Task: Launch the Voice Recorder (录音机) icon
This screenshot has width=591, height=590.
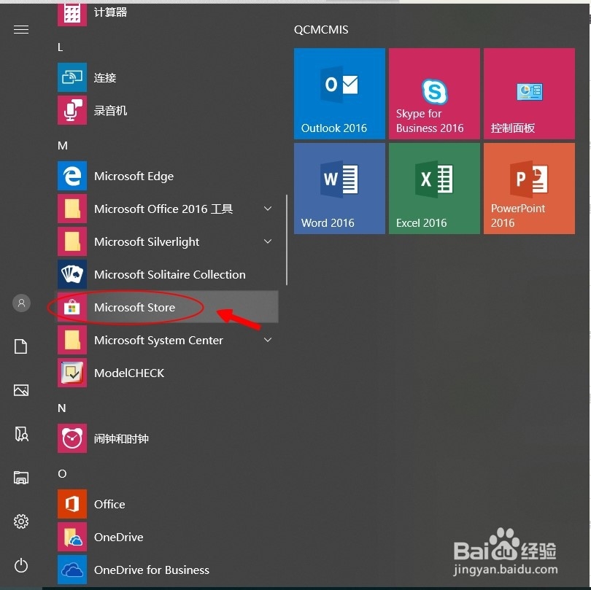Action: 72,110
